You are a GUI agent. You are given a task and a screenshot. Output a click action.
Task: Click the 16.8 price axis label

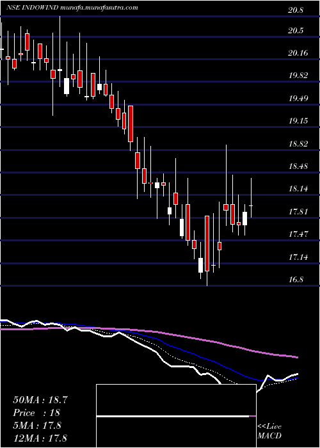(x=296, y=280)
